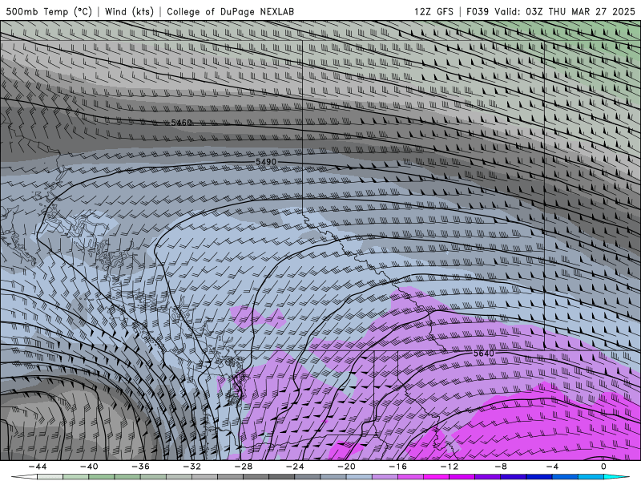The width and height of the screenshot is (641, 481).
Task: Click the 0 color bar tick label
Action: pyautogui.click(x=603, y=467)
